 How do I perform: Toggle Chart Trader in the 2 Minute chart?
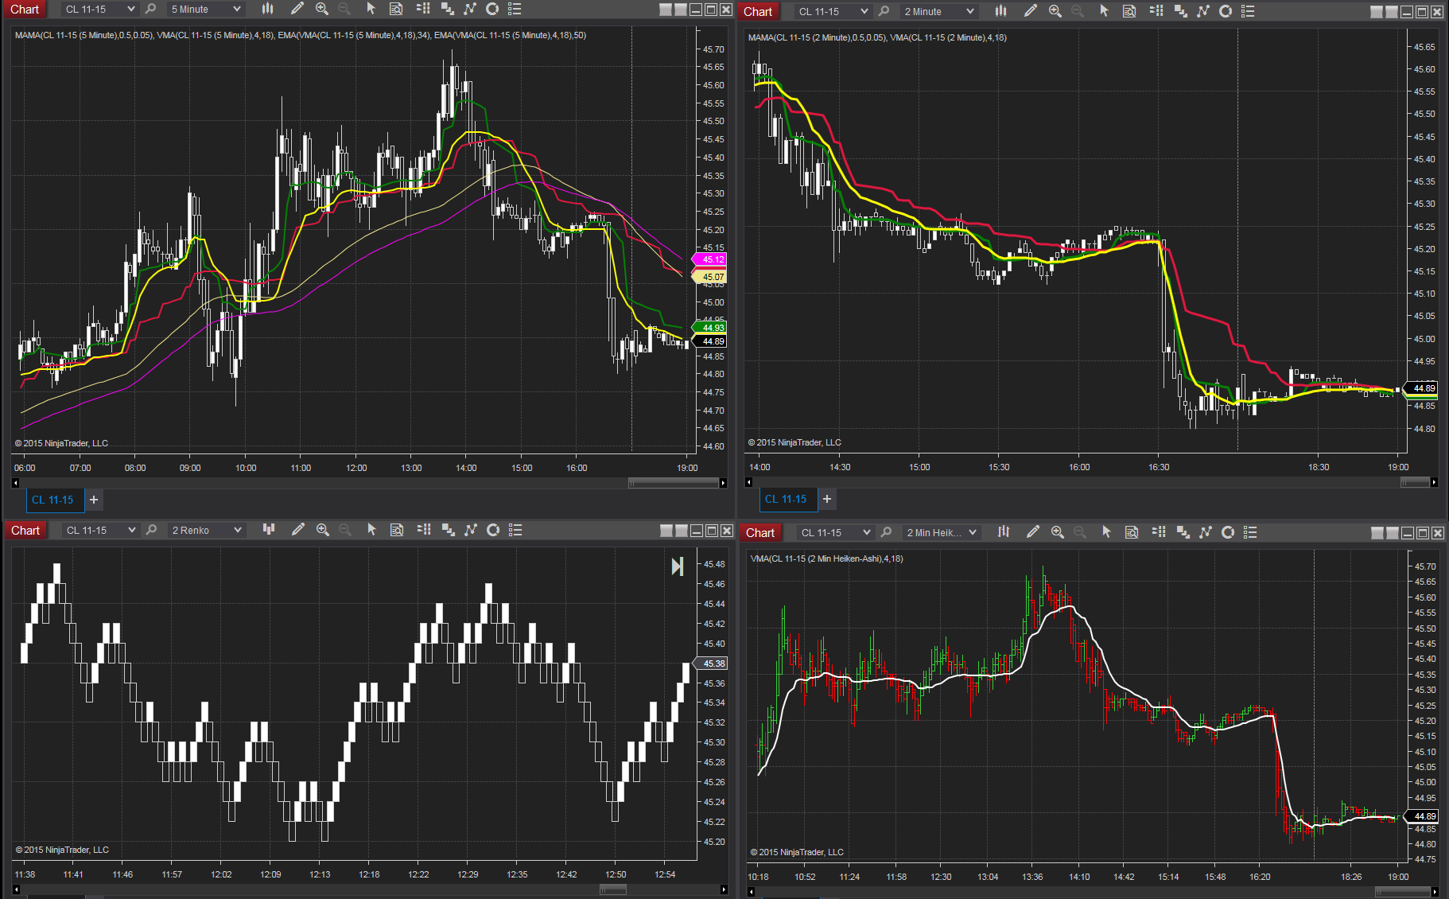1156,11
